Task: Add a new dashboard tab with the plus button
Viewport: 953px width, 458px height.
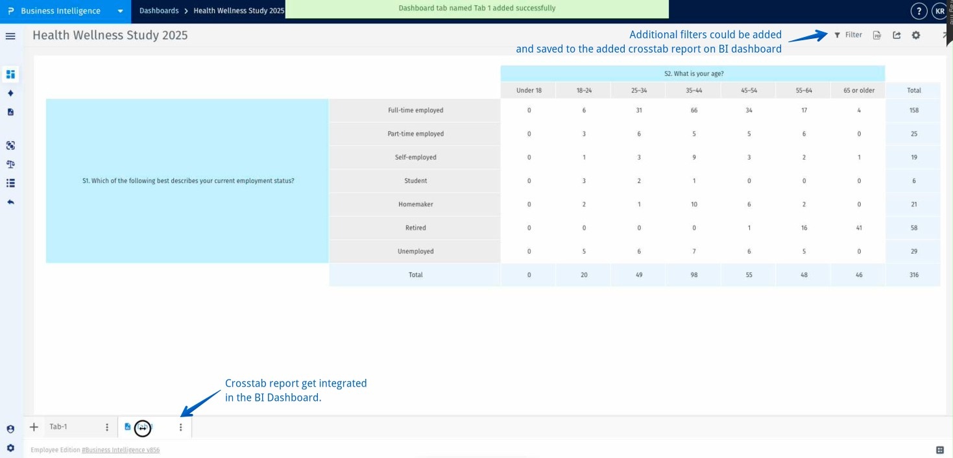Action: [x=34, y=427]
